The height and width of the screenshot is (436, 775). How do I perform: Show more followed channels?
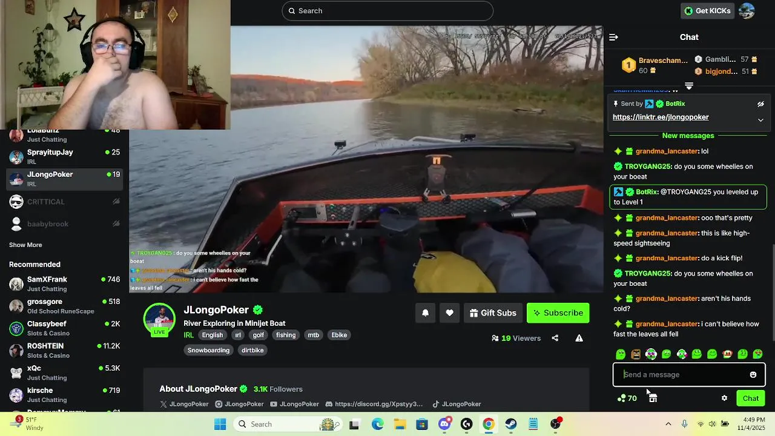[25, 245]
